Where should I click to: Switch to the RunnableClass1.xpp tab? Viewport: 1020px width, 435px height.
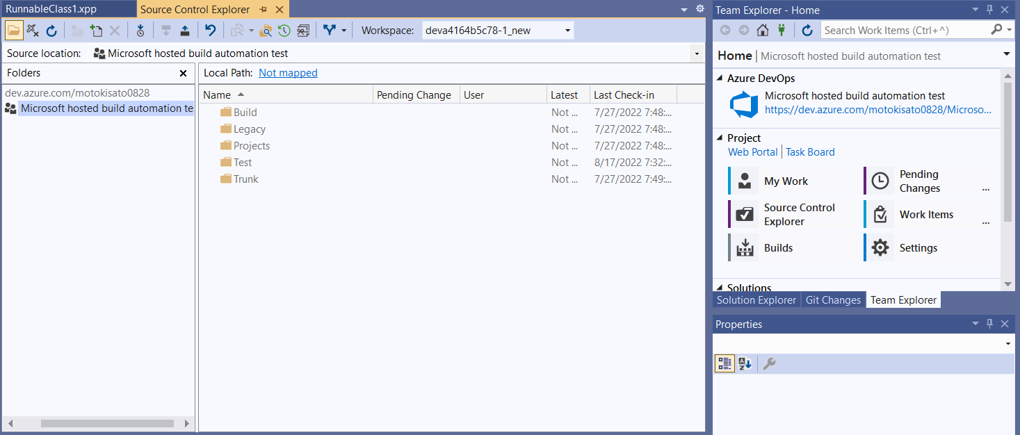[52, 10]
